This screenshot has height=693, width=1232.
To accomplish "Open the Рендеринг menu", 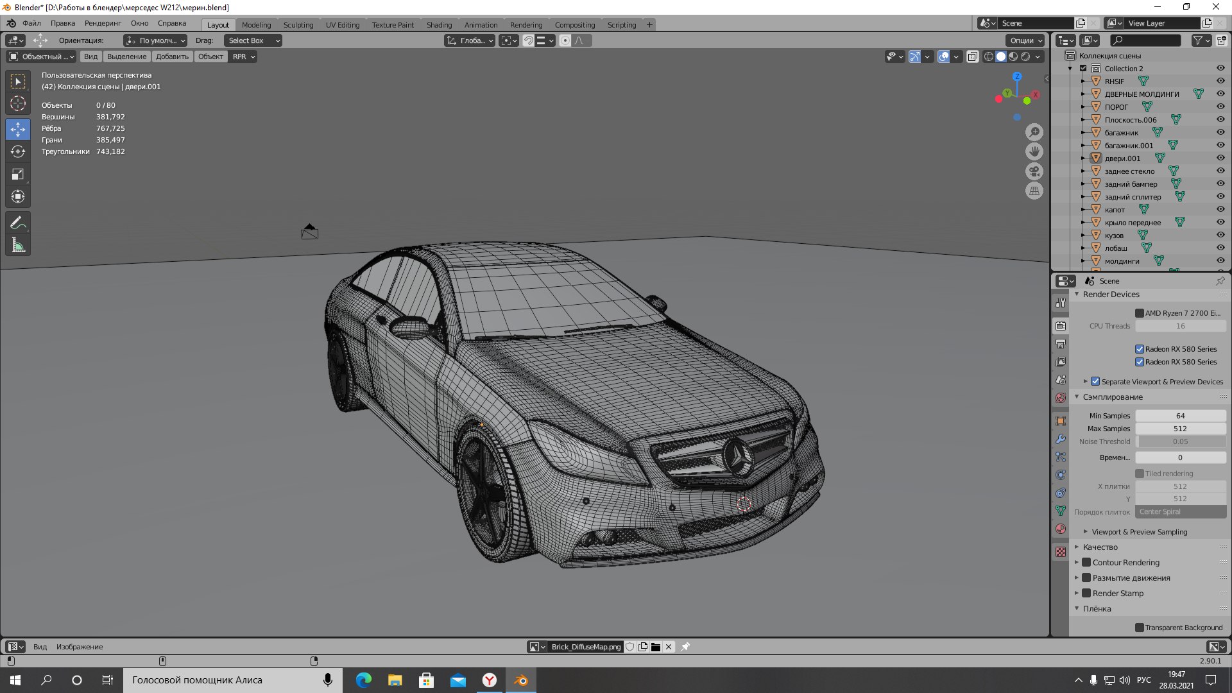I will tap(103, 23).
